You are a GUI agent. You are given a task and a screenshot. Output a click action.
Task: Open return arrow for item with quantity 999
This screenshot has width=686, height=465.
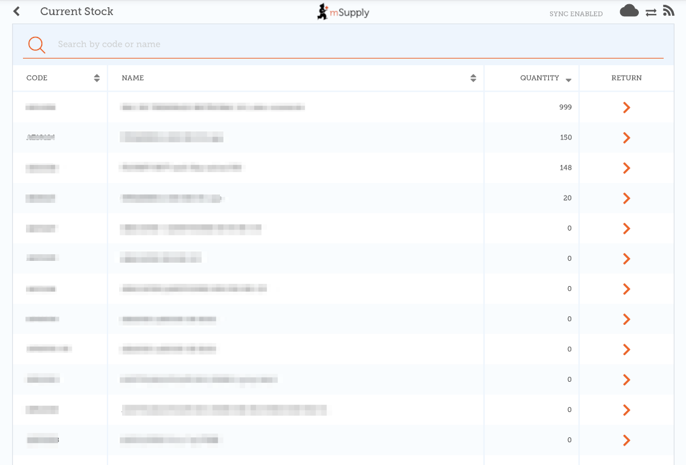click(626, 107)
